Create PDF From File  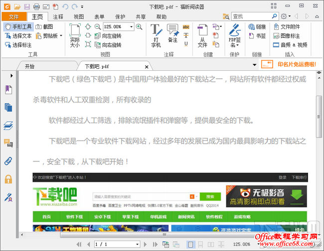click(x=202, y=35)
